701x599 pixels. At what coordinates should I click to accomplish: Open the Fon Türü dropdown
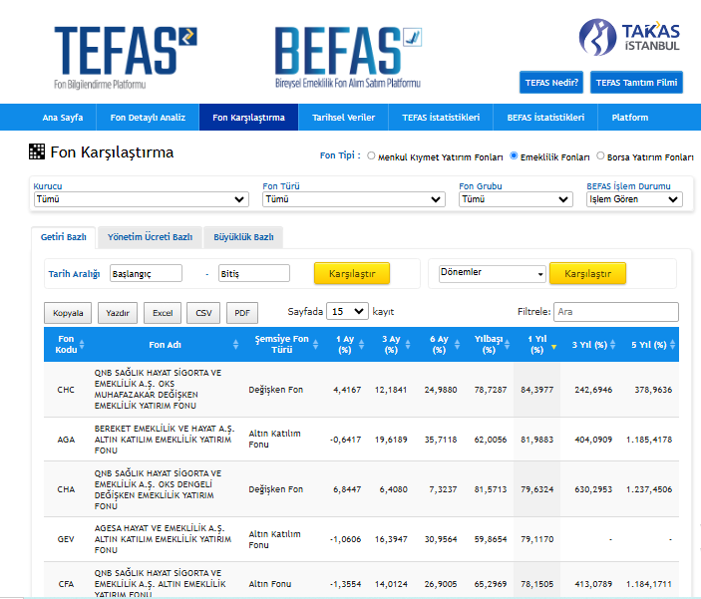[353, 199]
